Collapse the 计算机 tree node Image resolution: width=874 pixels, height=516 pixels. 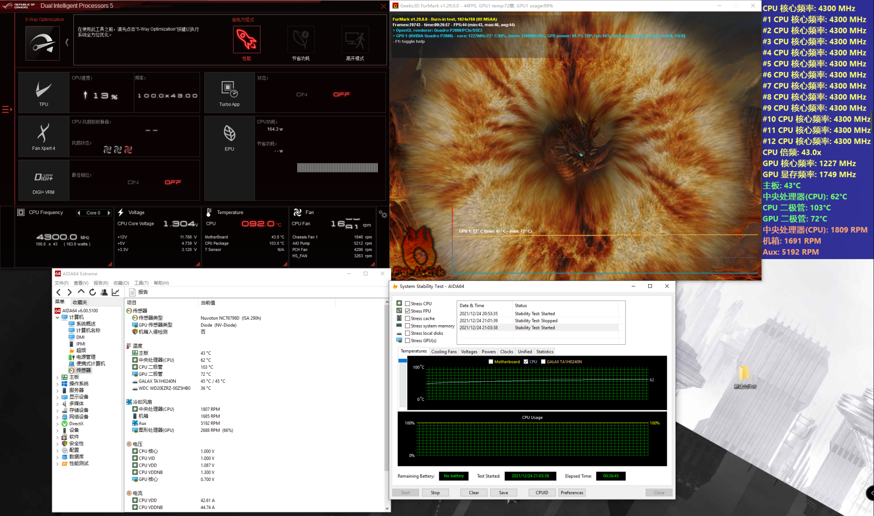tap(57, 317)
